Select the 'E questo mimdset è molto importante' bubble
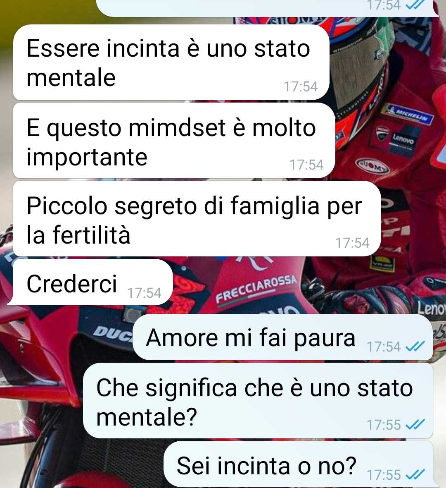Image resolution: width=446 pixels, height=488 pixels. pyautogui.click(x=174, y=141)
